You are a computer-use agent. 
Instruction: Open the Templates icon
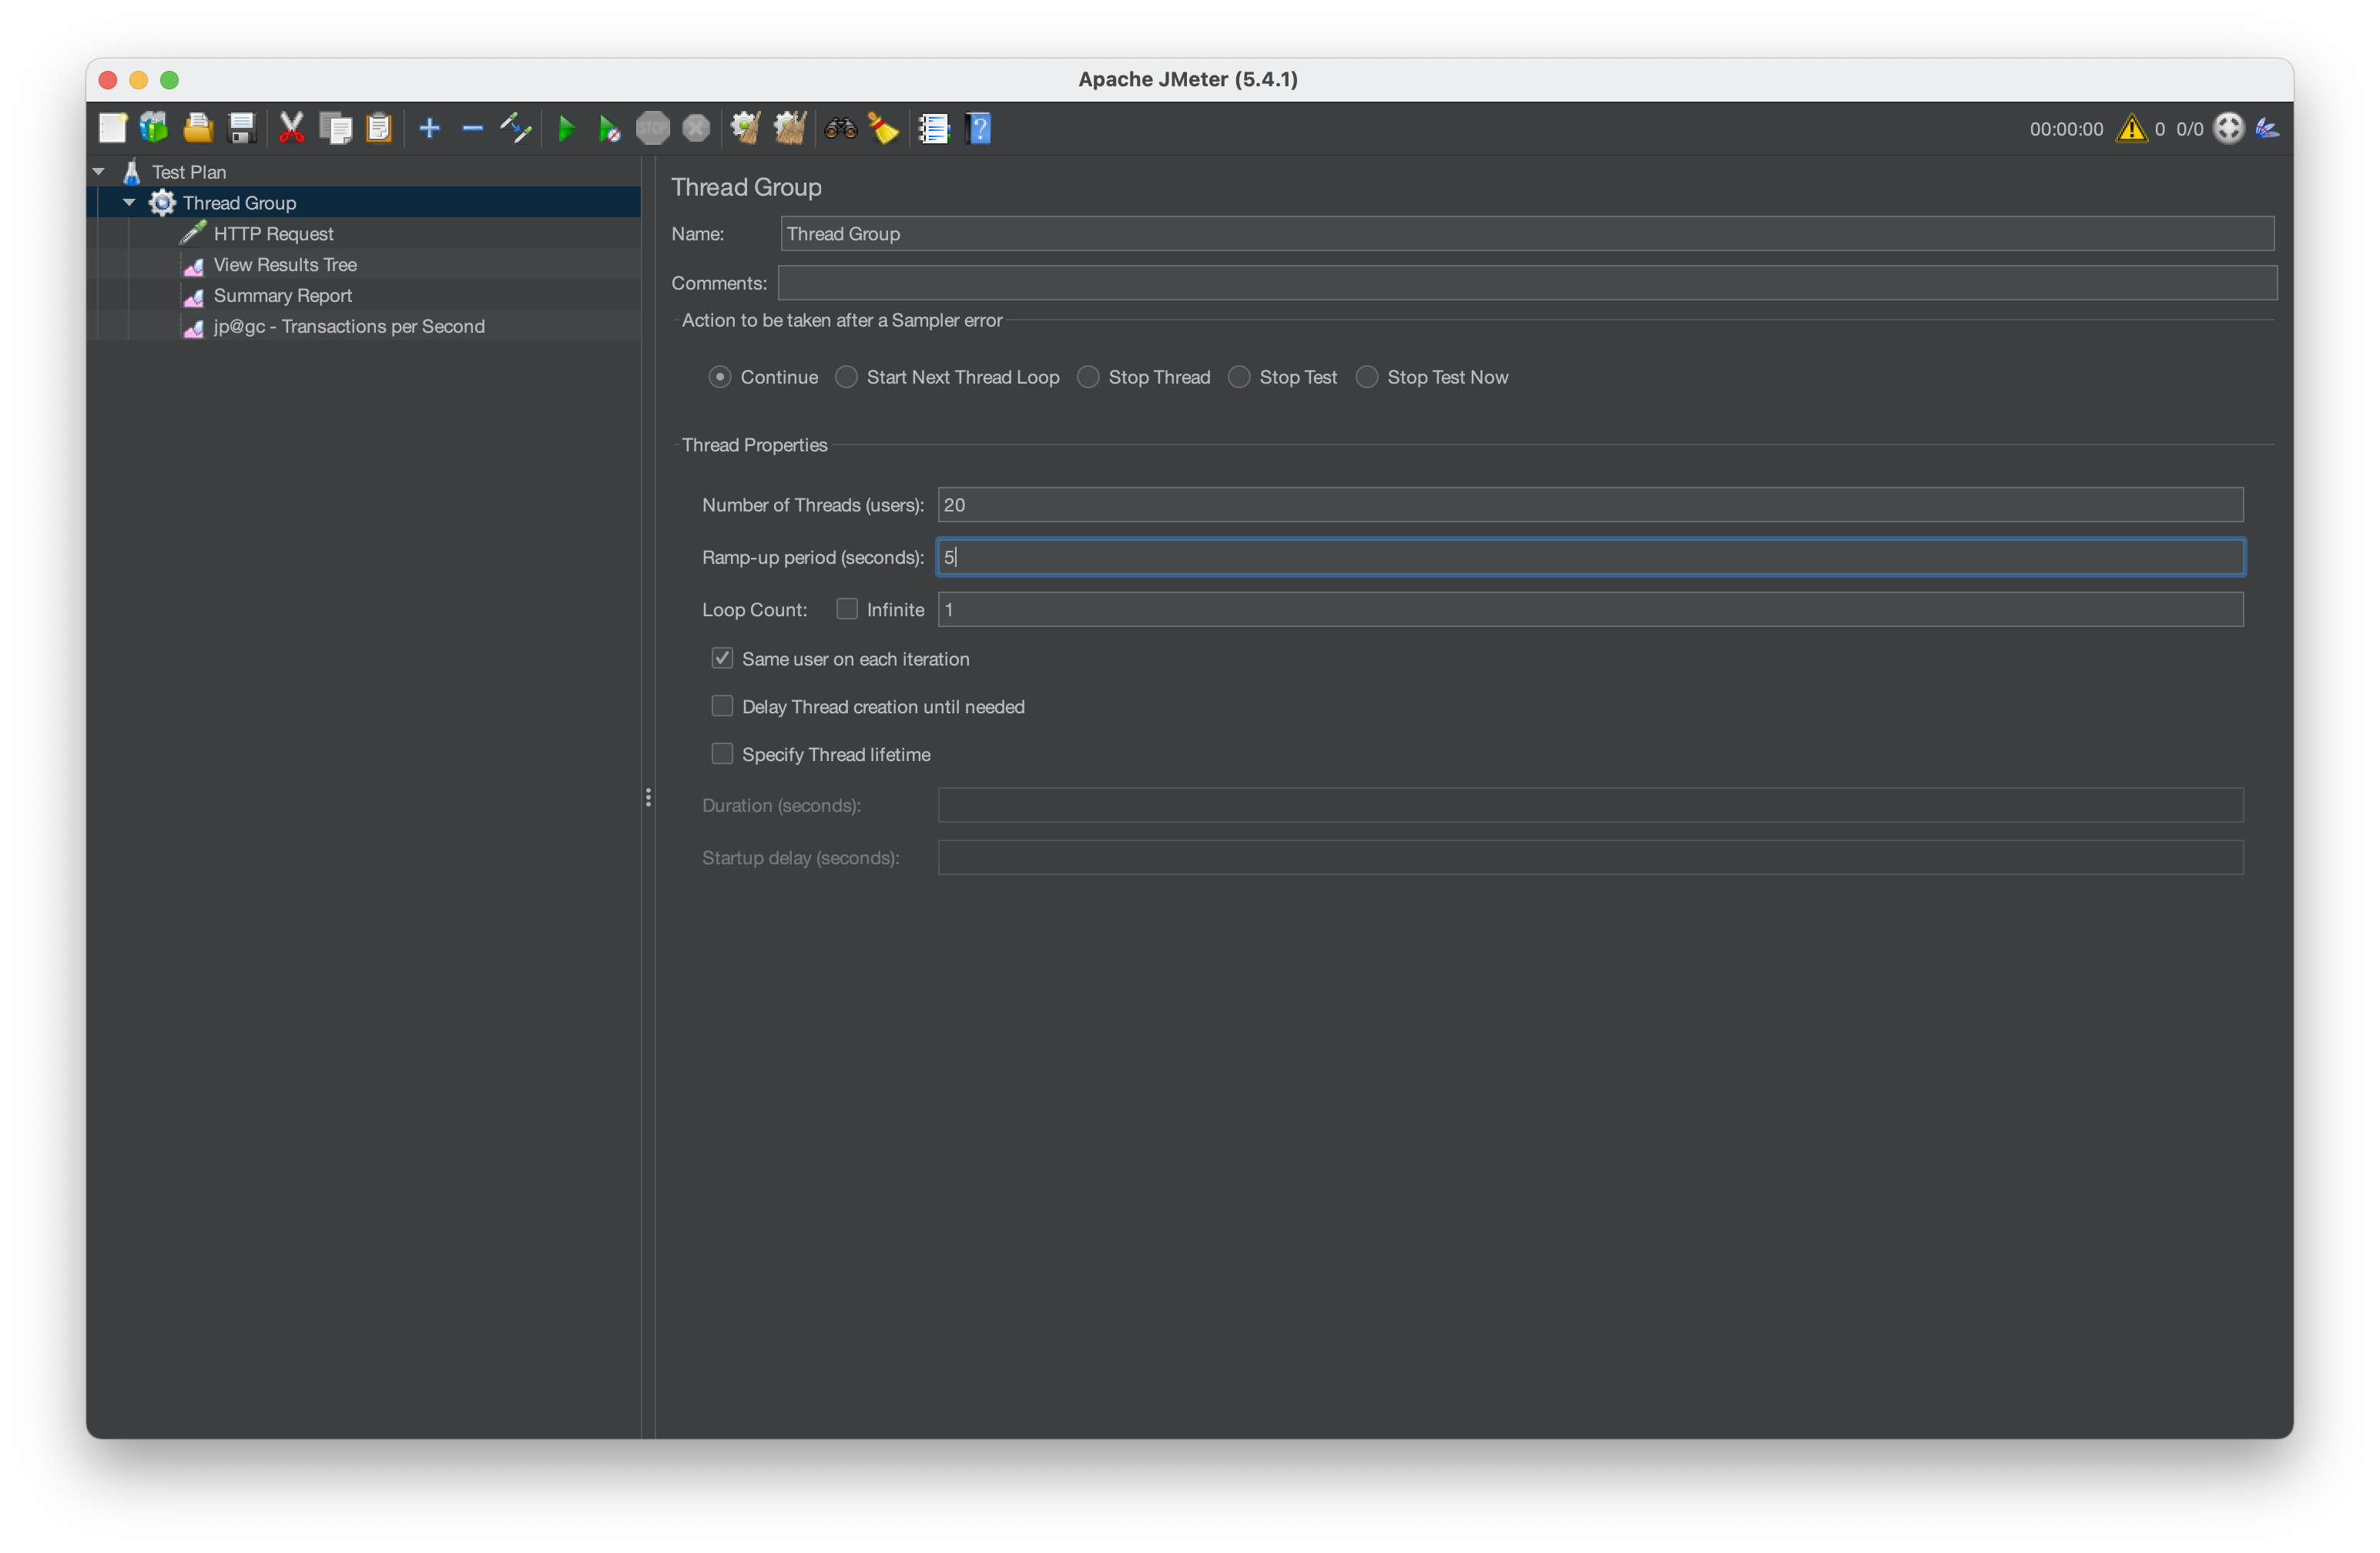[x=154, y=128]
